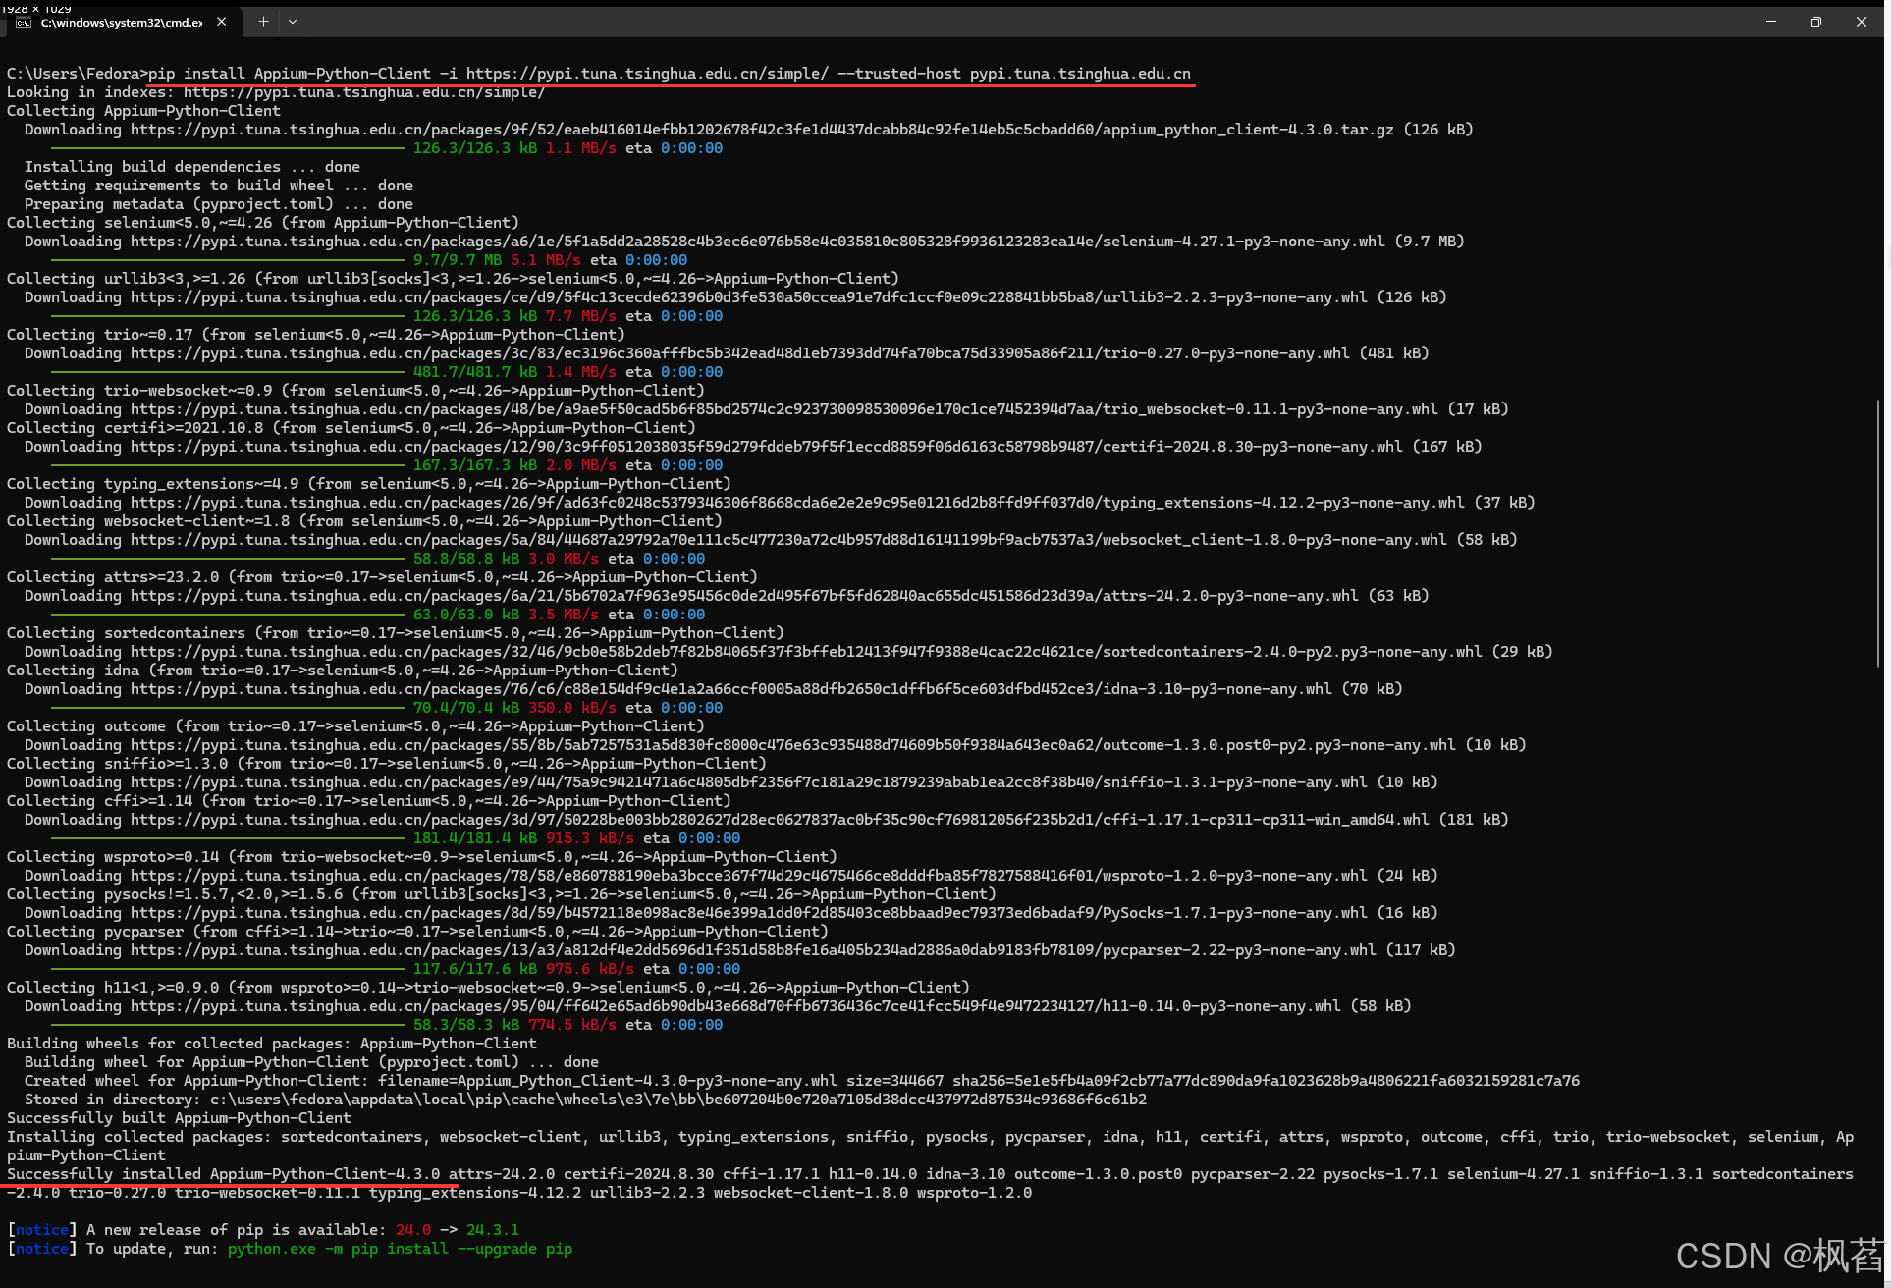Restore down the terminal window
The height and width of the screenshot is (1288, 1891).
click(1815, 22)
